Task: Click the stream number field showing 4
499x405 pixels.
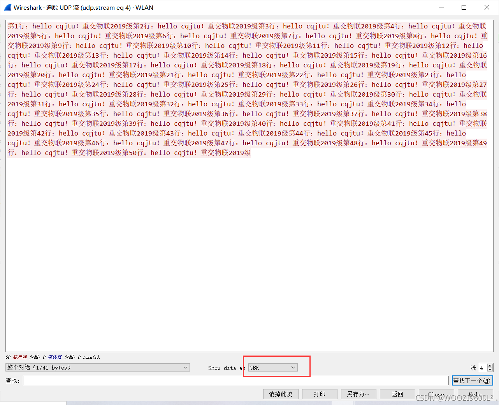Action: click(483, 368)
